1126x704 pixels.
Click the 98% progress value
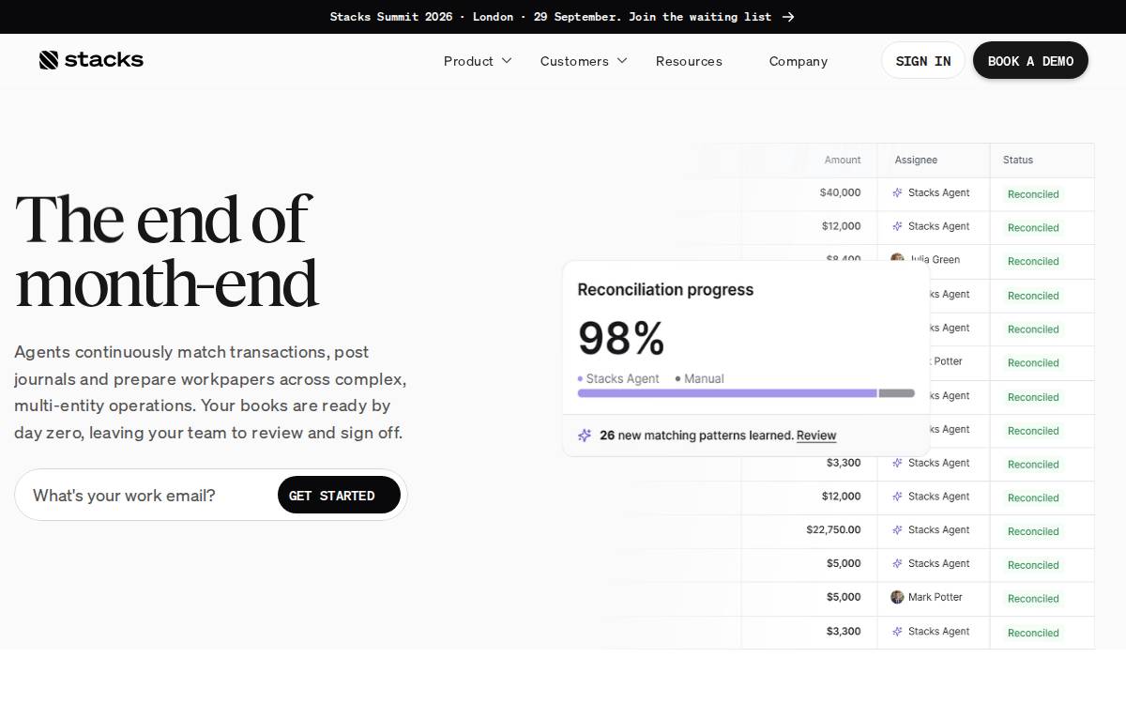[x=621, y=338]
